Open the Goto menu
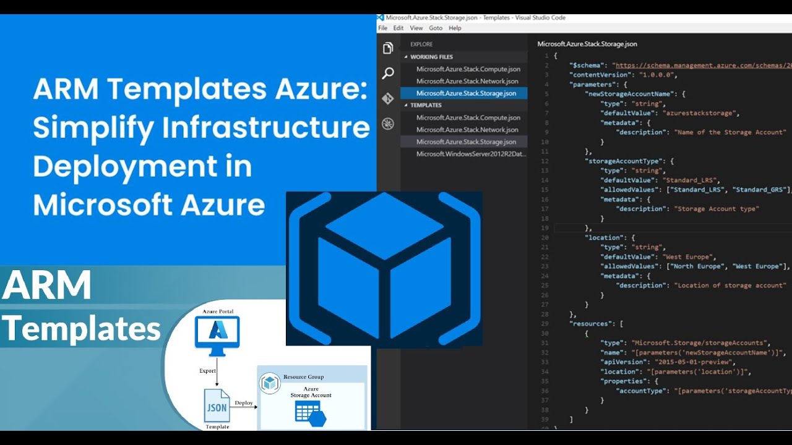792x445 pixels. tap(436, 28)
